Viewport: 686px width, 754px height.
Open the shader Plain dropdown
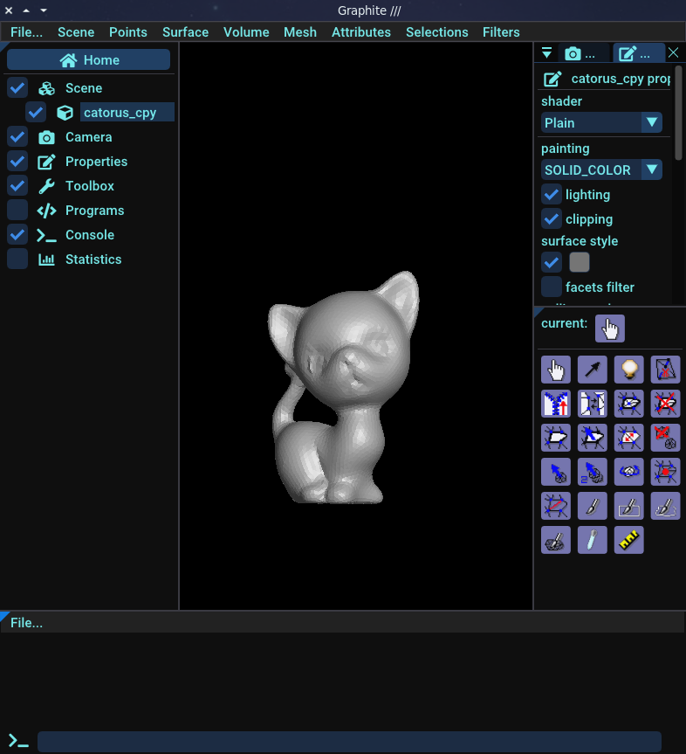601,122
